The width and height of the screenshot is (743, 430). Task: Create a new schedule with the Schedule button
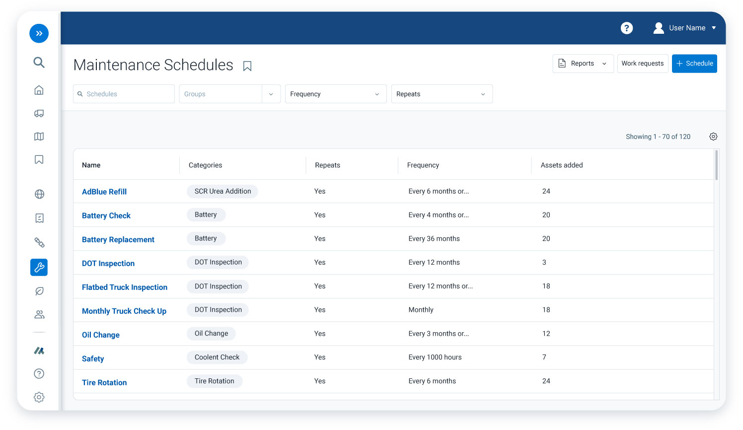(x=694, y=63)
